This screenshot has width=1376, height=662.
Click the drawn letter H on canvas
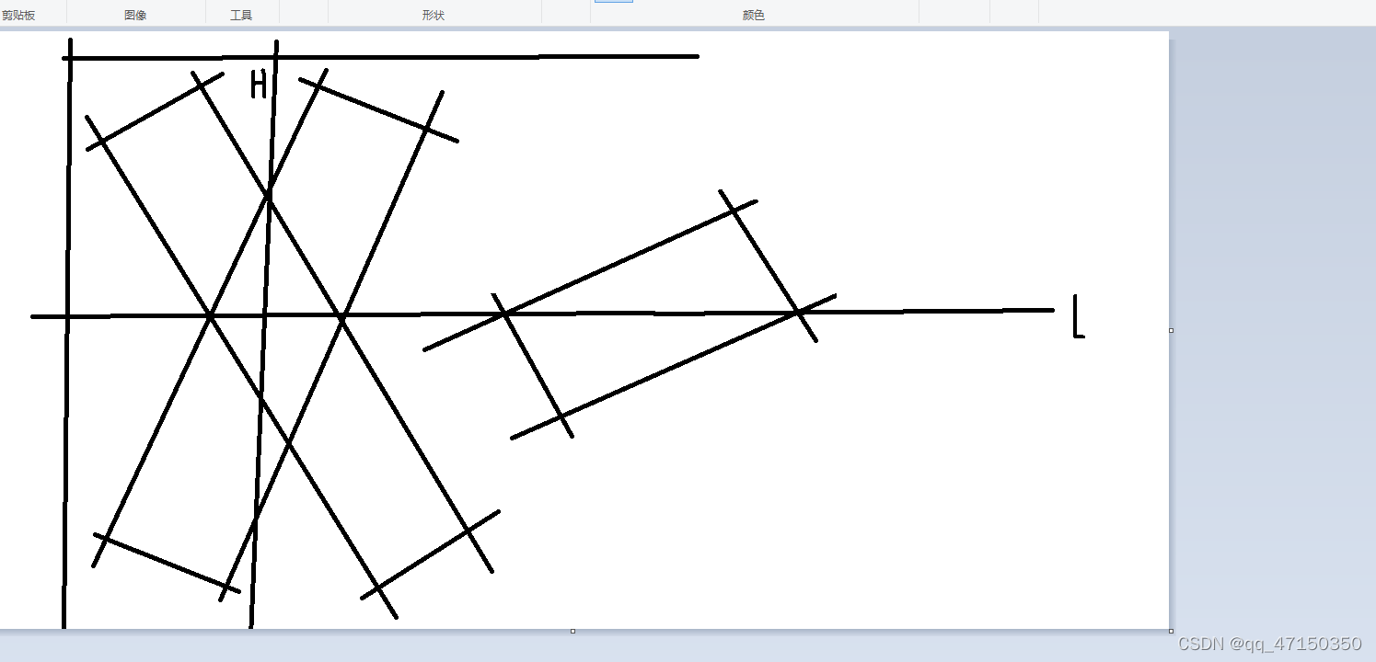coord(259,85)
